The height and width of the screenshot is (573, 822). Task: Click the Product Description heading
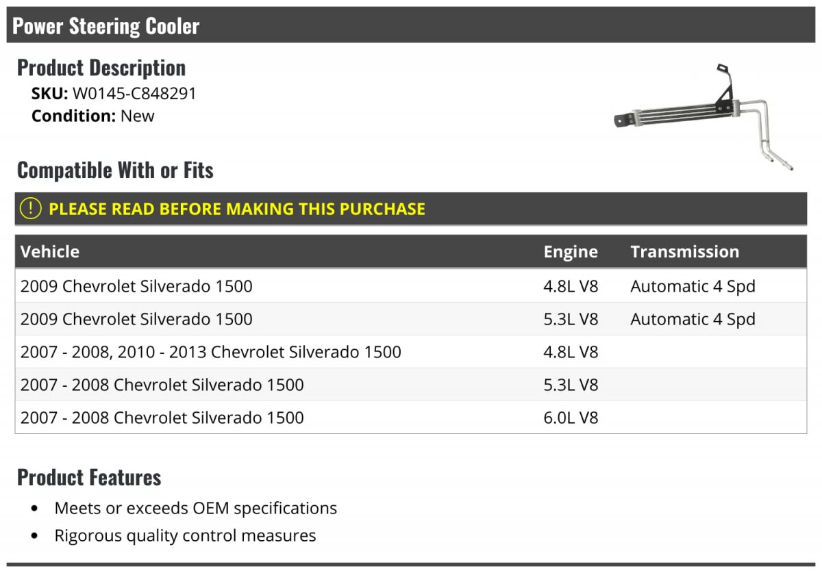[101, 68]
